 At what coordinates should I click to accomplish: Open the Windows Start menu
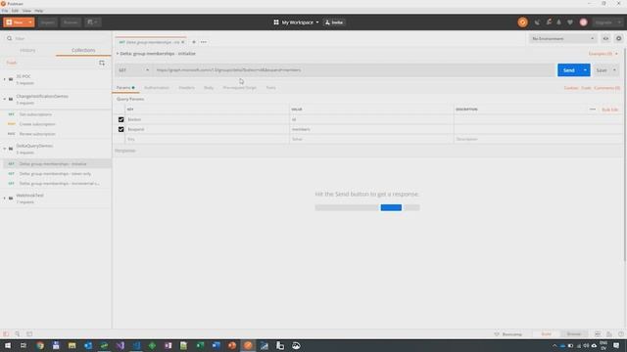point(8,345)
